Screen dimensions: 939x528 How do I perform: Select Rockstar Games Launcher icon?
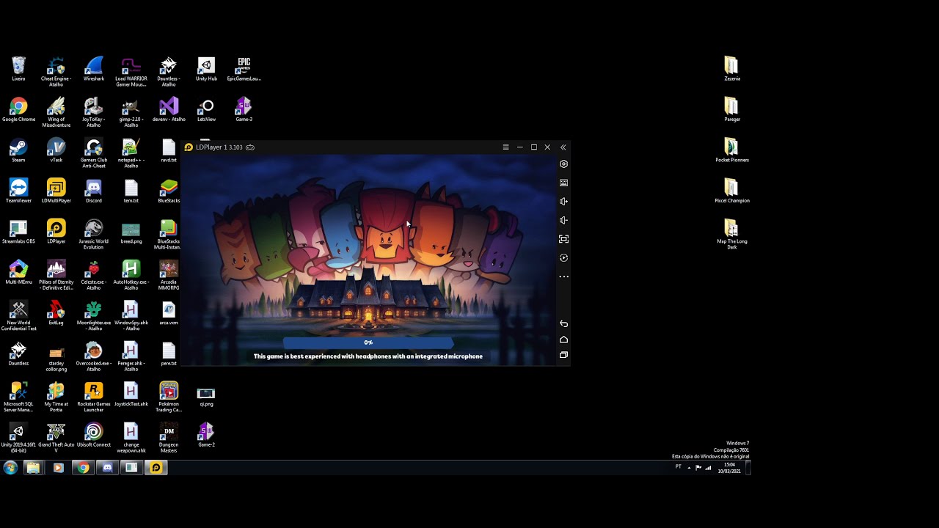coord(94,397)
